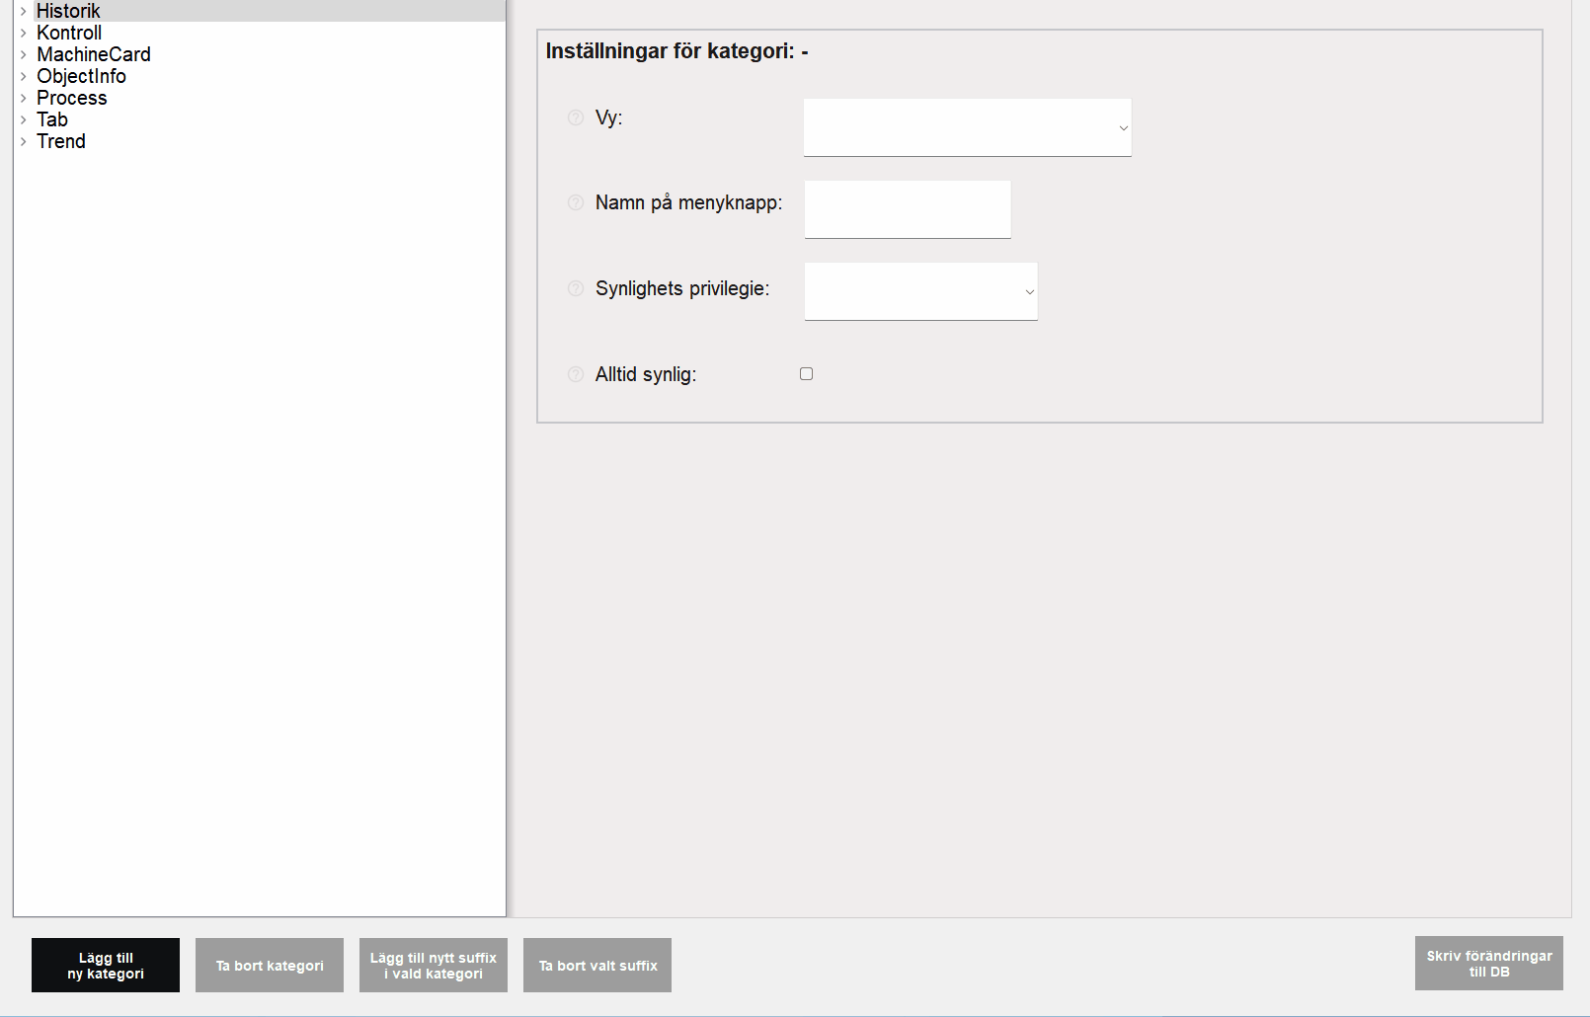The image size is (1590, 1017).
Task: Click Skriv förändringar till DB
Action: [1489, 963]
